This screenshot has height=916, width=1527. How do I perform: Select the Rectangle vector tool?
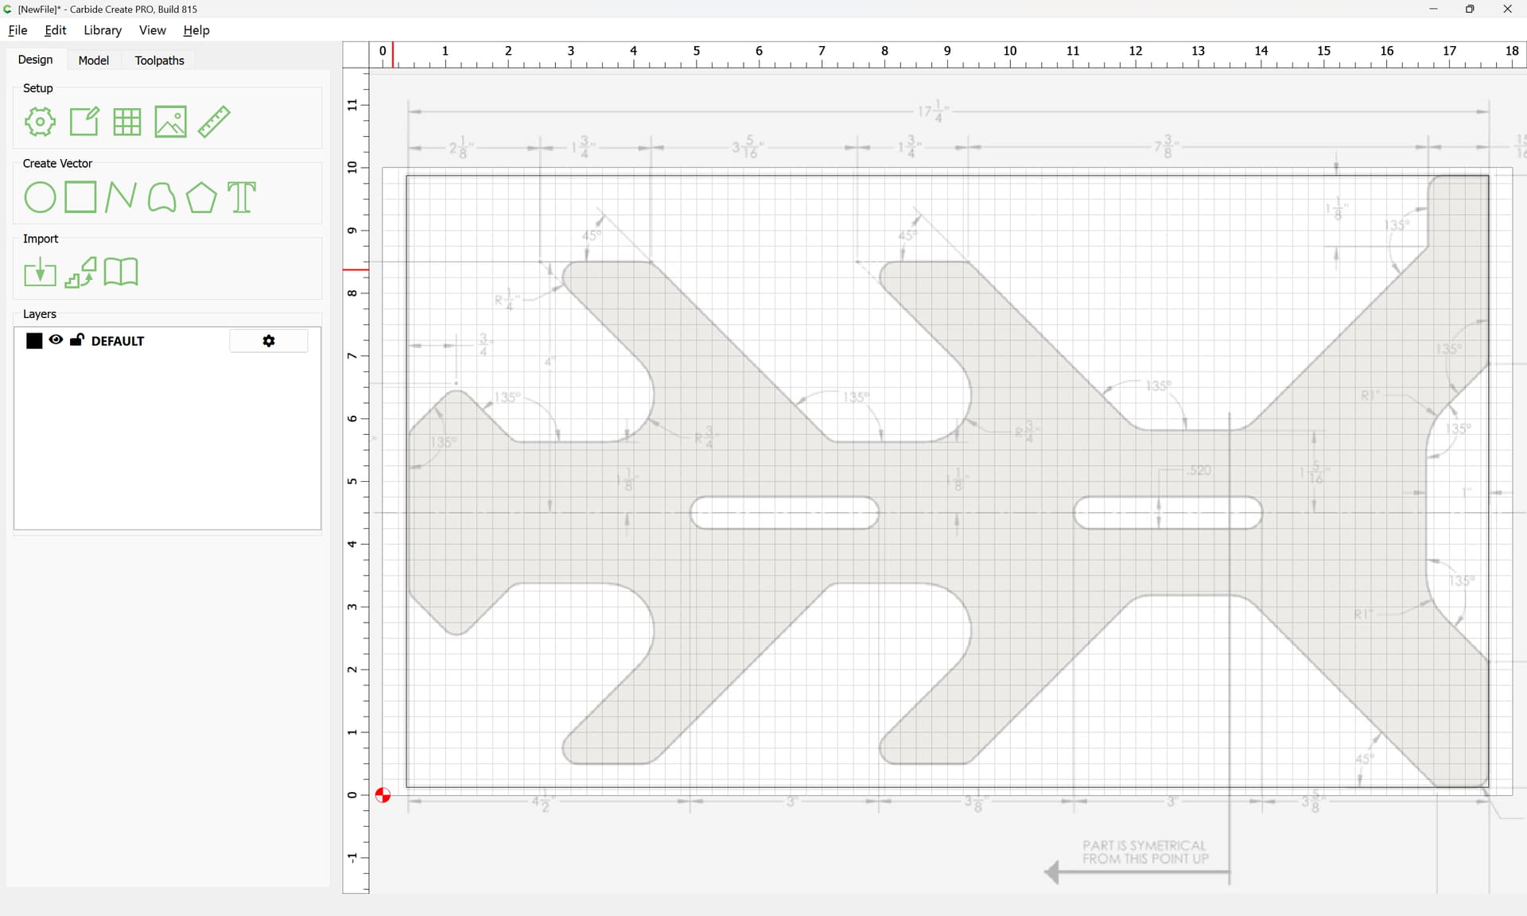80,197
